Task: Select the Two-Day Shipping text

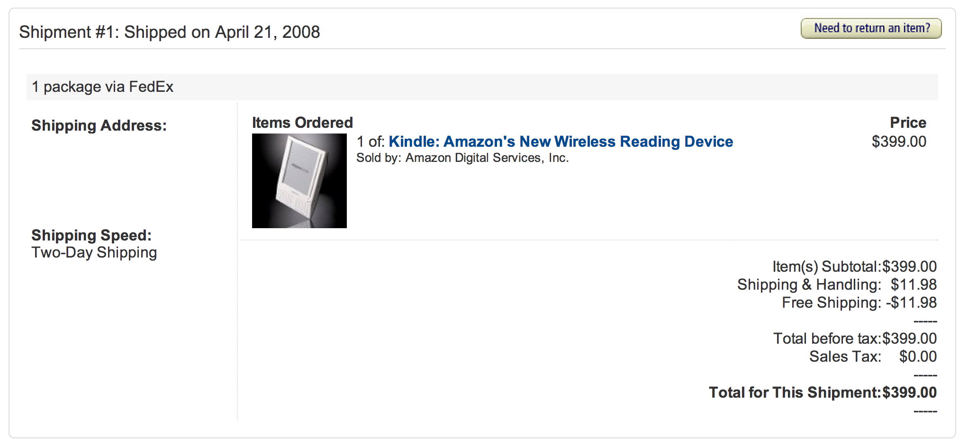Action: [x=94, y=253]
